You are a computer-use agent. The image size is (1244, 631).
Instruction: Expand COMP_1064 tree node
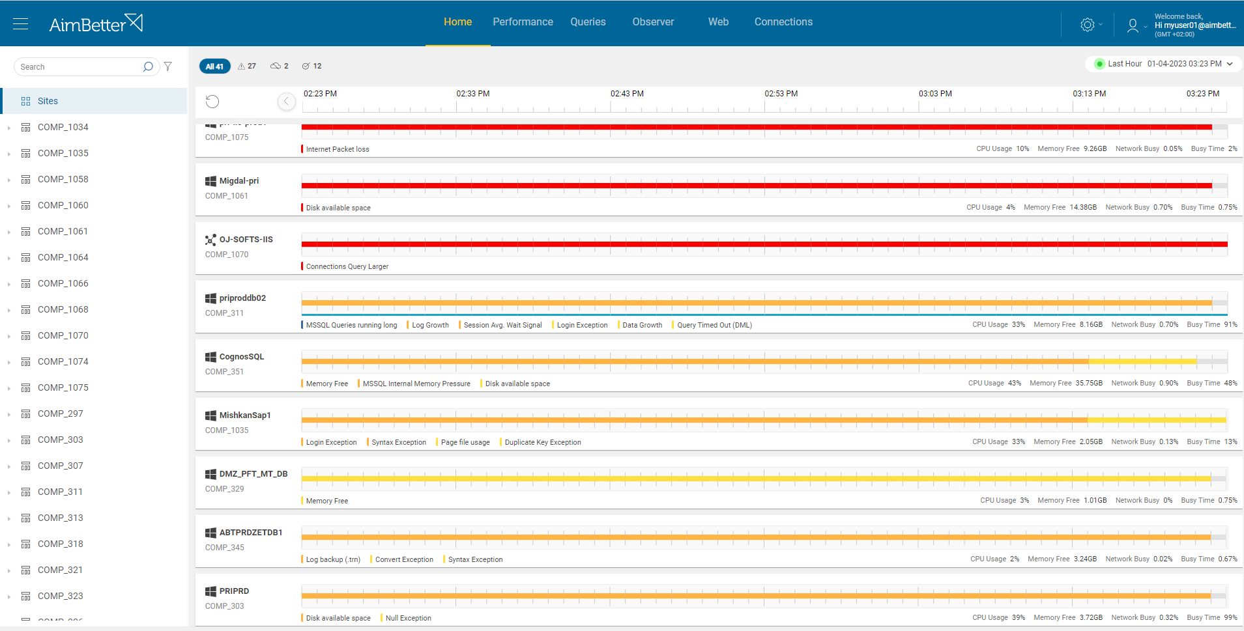(9, 258)
